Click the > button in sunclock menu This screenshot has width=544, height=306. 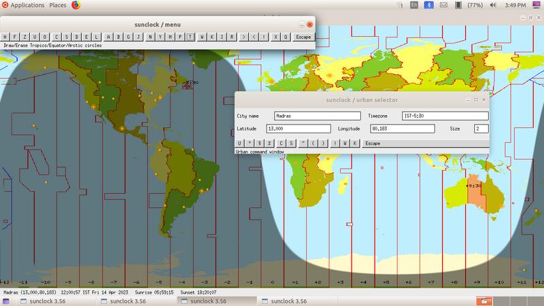coord(243,37)
